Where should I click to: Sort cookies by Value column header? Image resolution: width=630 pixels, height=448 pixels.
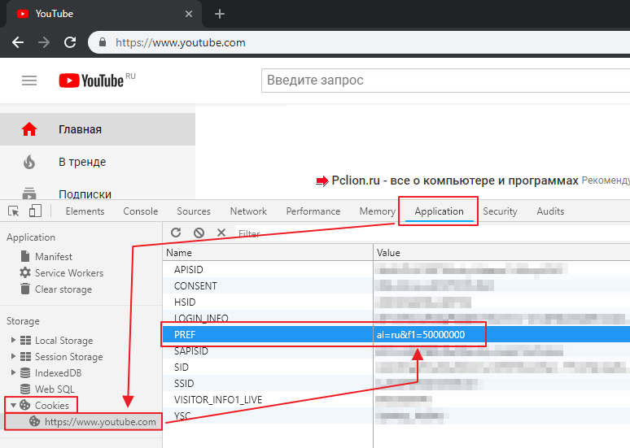click(x=502, y=253)
